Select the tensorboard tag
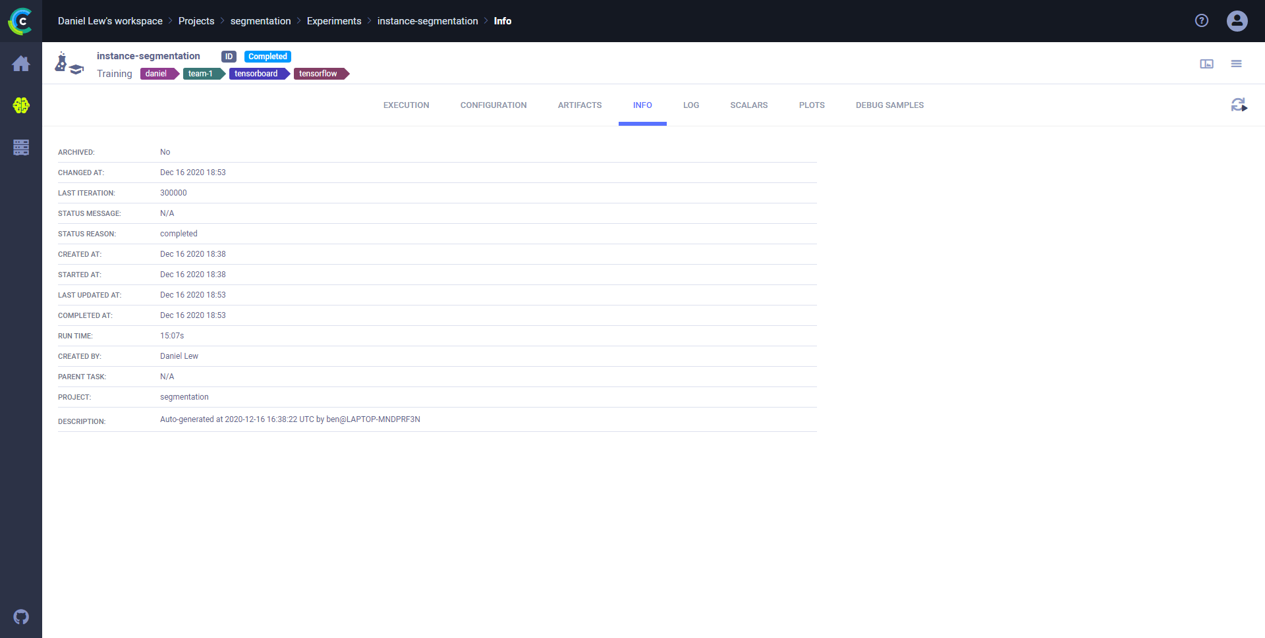This screenshot has width=1265, height=638. [x=260, y=74]
